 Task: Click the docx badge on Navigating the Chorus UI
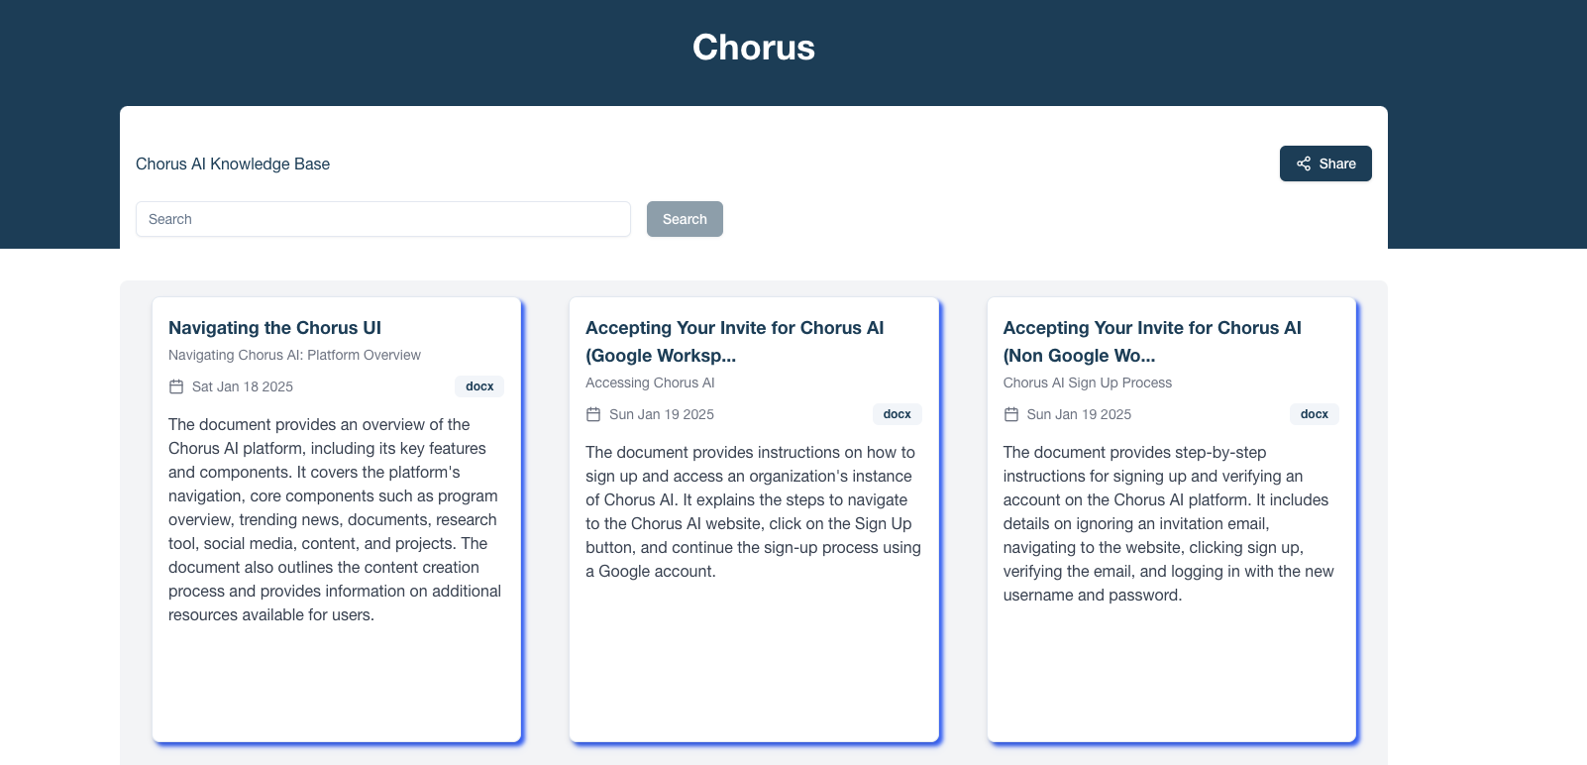click(x=479, y=386)
